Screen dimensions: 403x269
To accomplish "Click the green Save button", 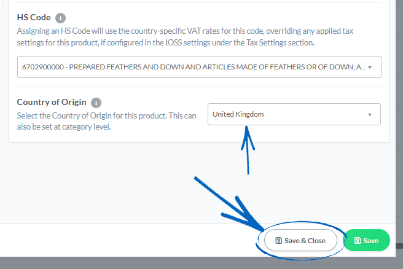I will 367,240.
